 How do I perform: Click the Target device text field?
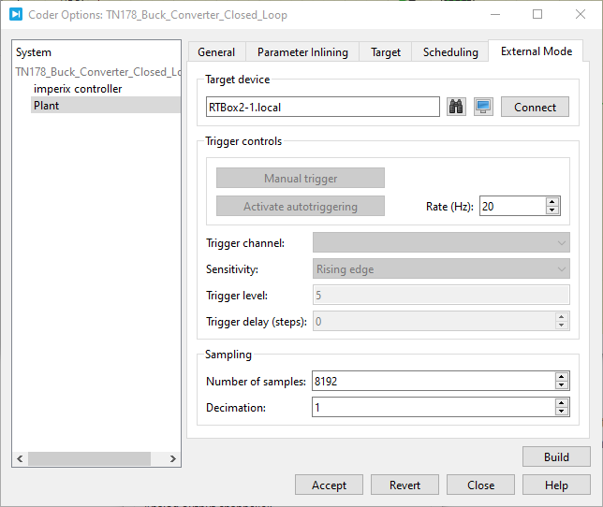click(x=322, y=107)
